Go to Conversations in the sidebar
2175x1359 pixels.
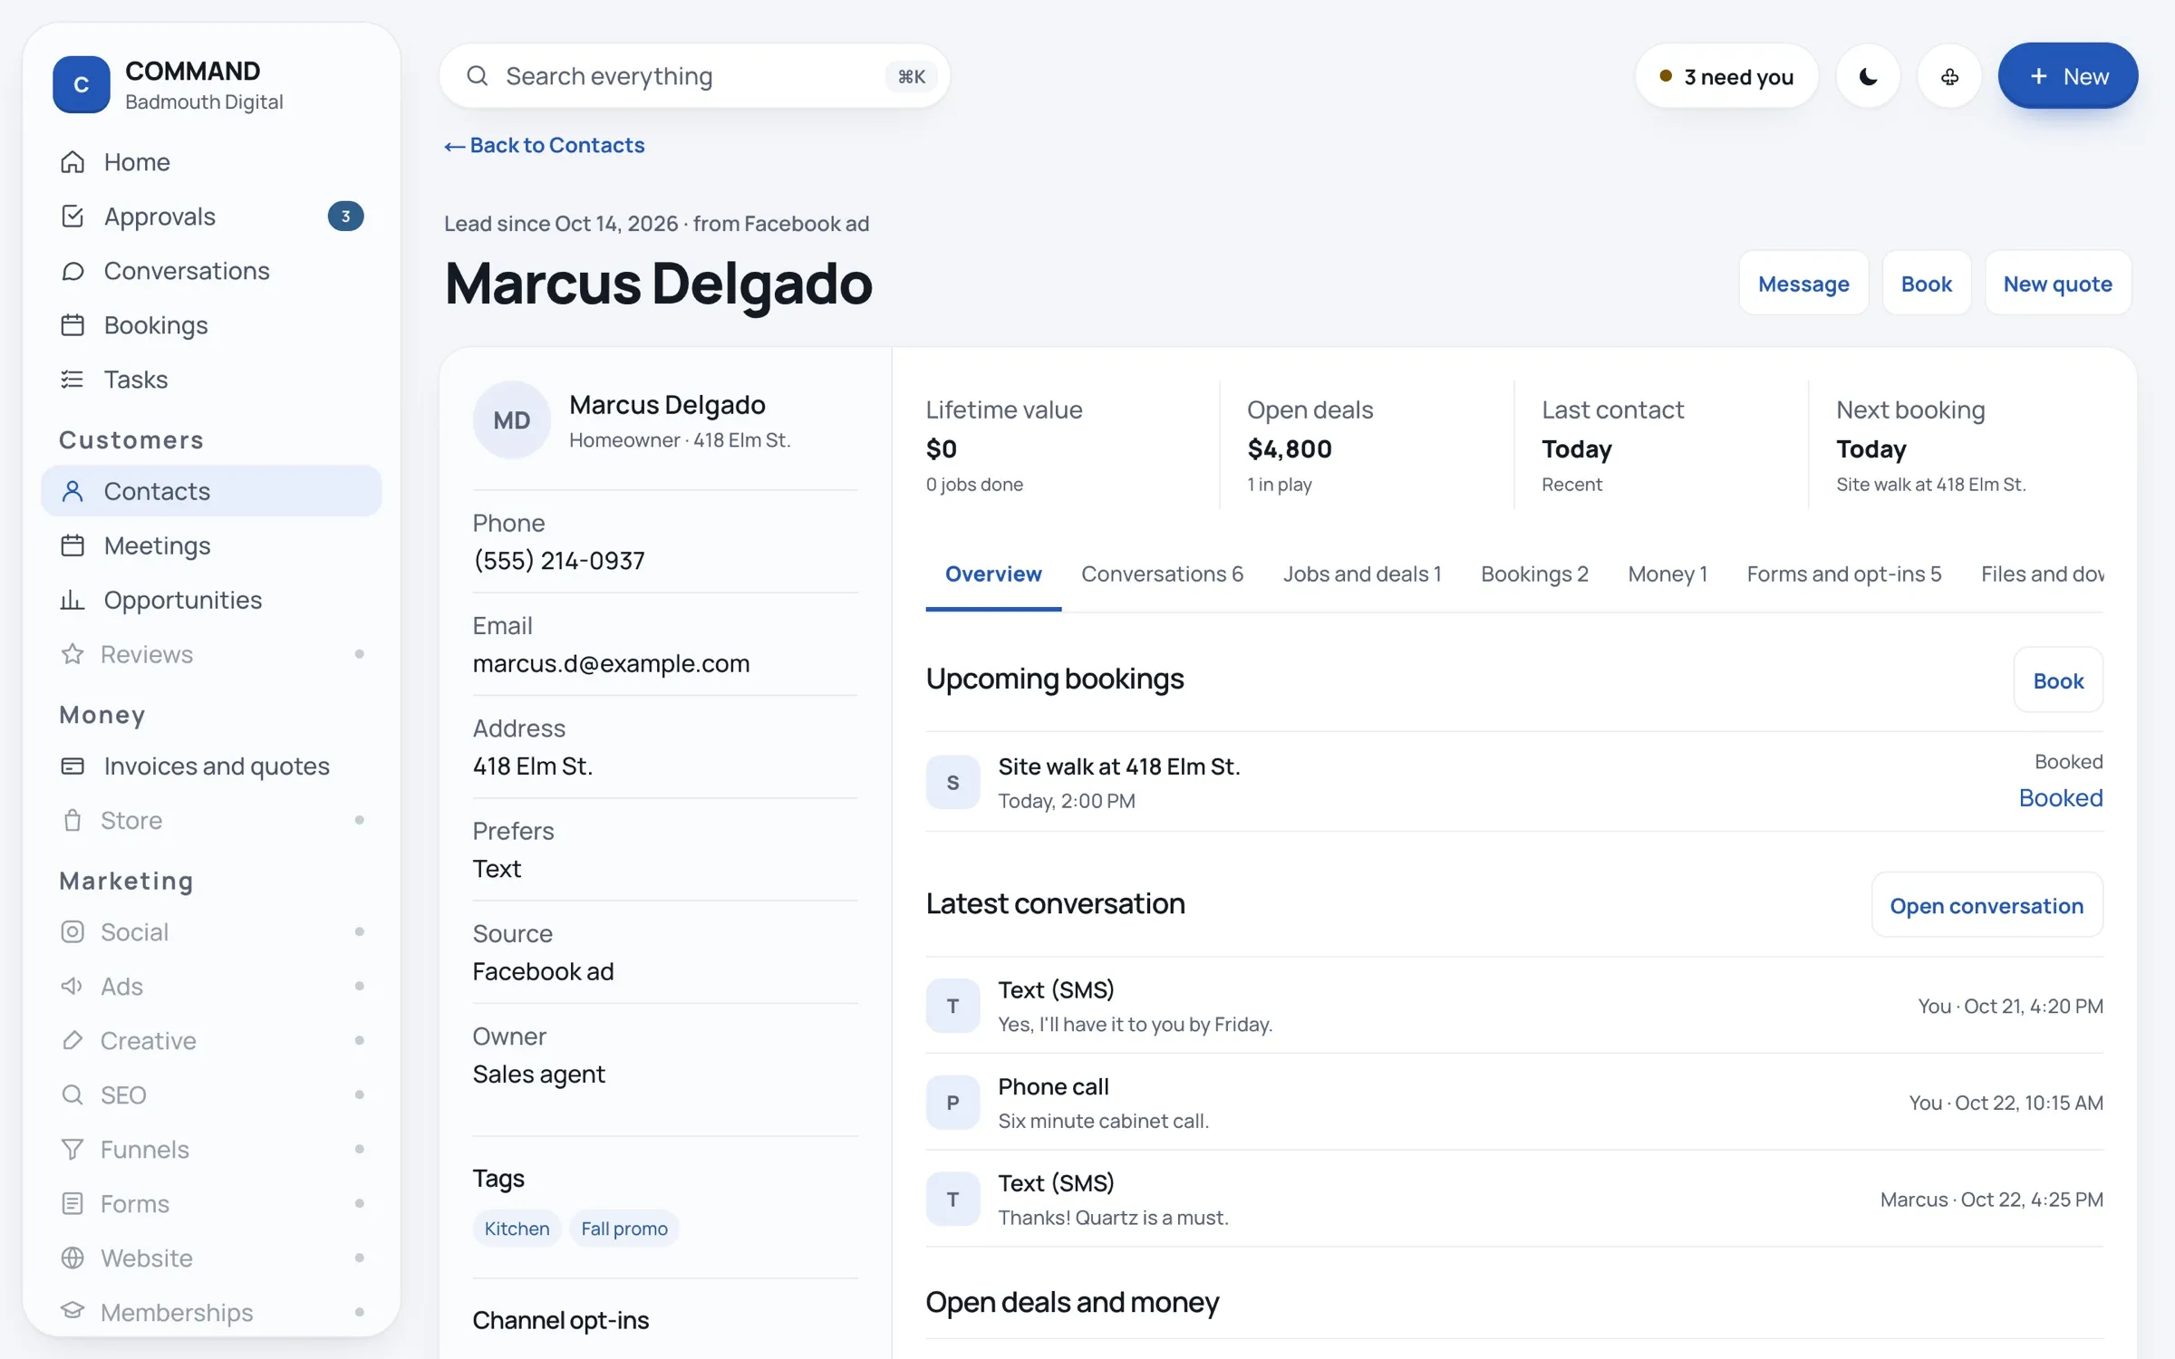[x=211, y=271]
